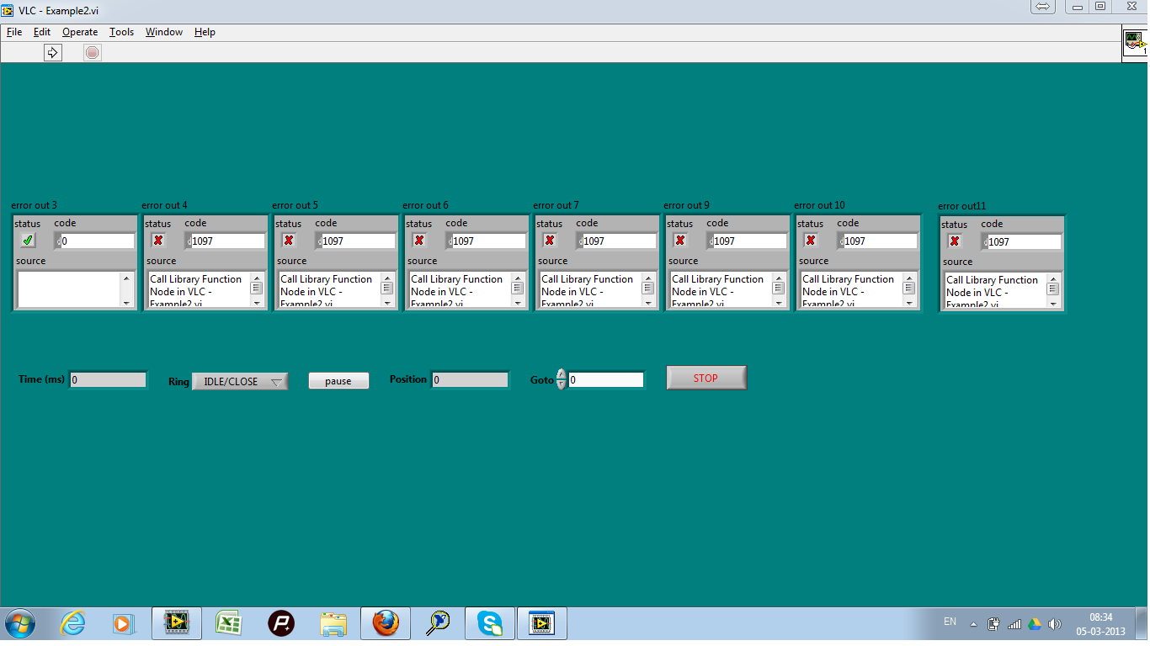Click error out 9 code 1097 field
The width and height of the screenshot is (1150, 646).
pos(750,241)
